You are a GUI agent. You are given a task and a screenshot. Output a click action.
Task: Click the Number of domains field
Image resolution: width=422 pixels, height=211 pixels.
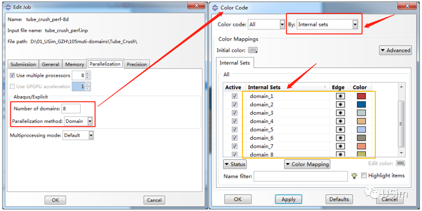(71, 109)
